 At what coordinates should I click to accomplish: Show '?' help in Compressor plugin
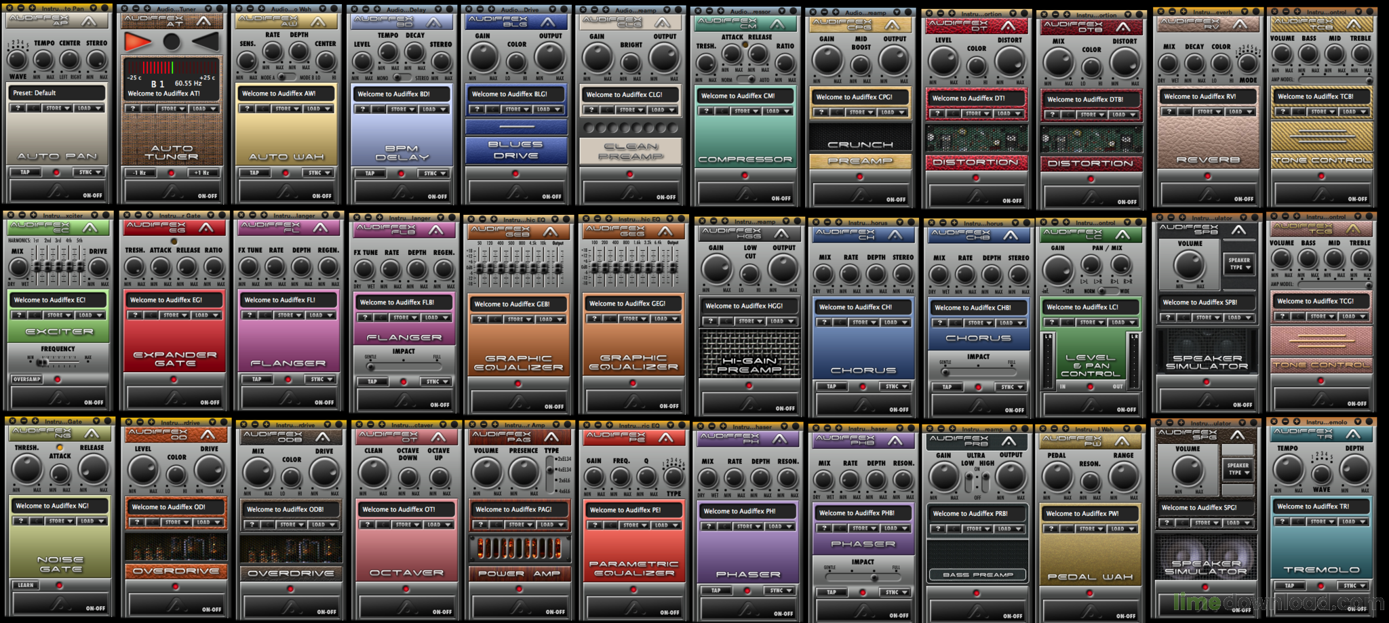pos(706,111)
